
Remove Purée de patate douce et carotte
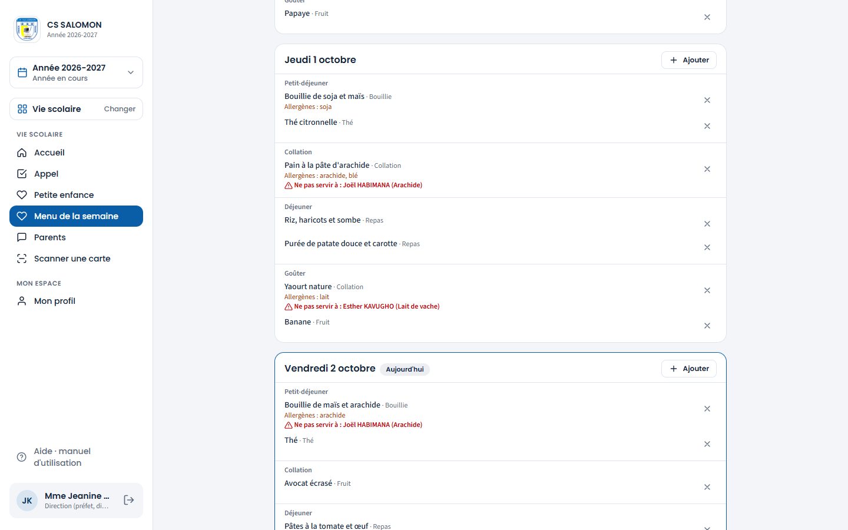pyautogui.click(x=707, y=247)
